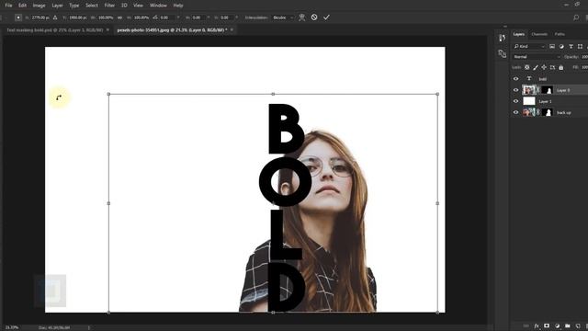Close the pexels-photo jpeg document tab
Viewport: 588px width, 331px height.
pyautogui.click(x=232, y=29)
